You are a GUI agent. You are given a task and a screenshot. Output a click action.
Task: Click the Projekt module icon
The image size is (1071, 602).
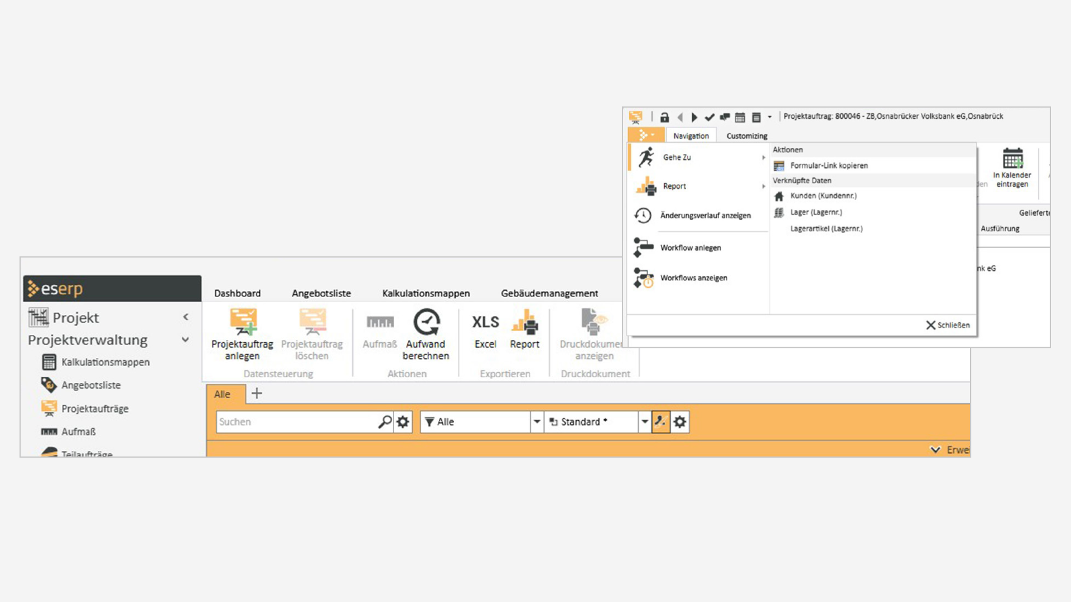point(38,317)
